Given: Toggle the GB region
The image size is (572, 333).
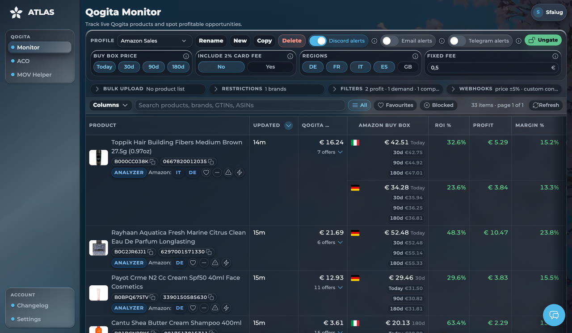Looking at the screenshot, I should pyautogui.click(x=408, y=67).
